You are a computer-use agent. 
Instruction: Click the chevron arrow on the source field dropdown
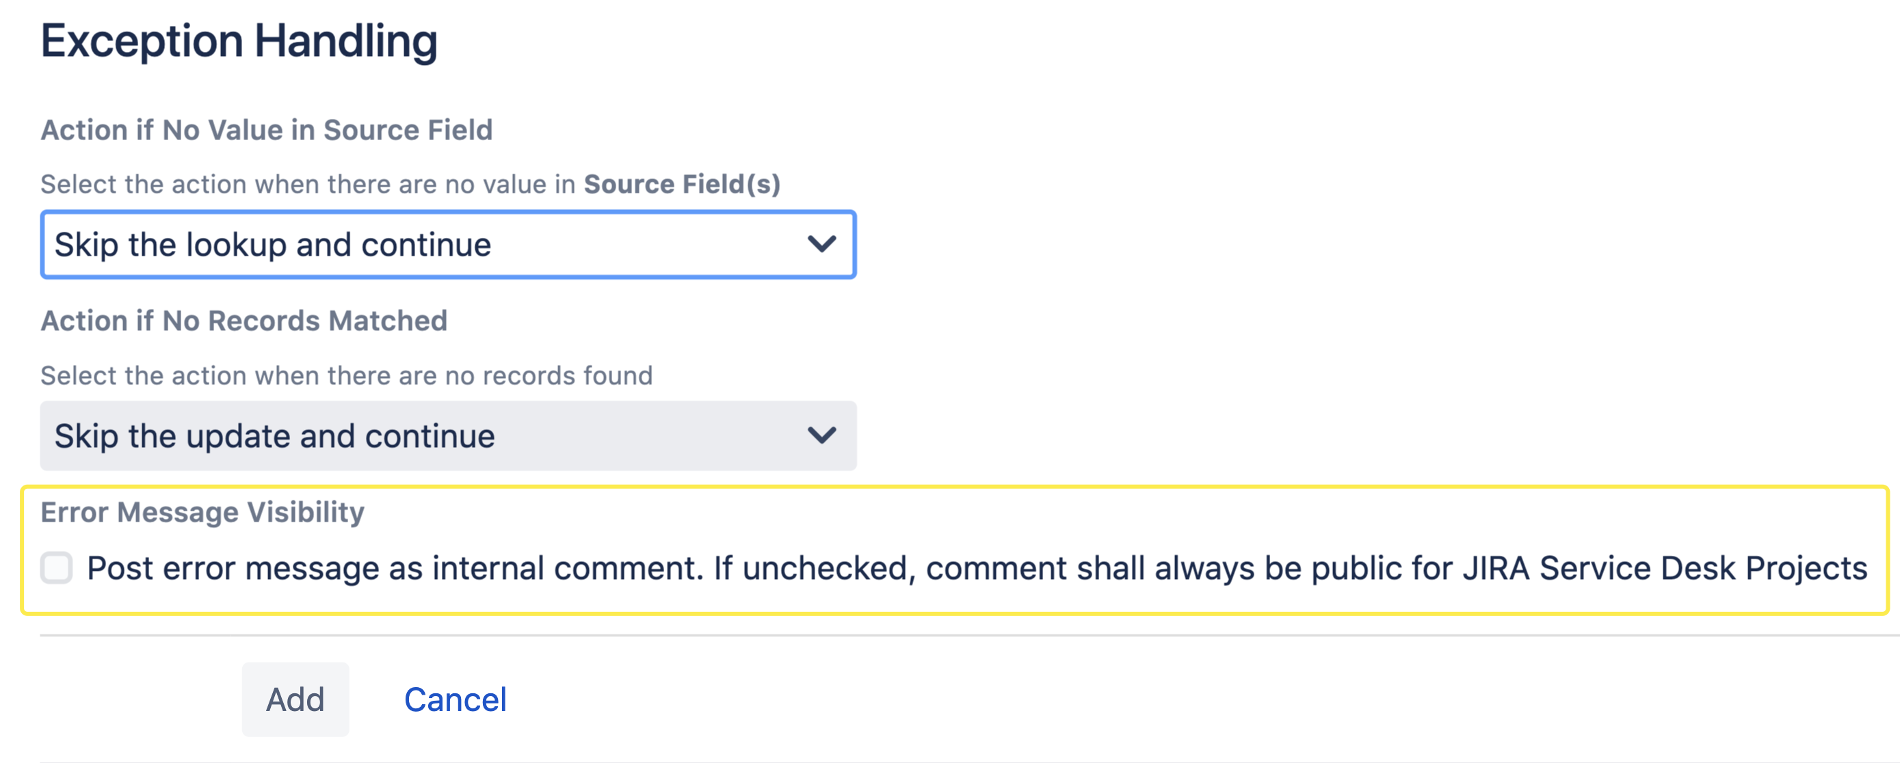821,244
